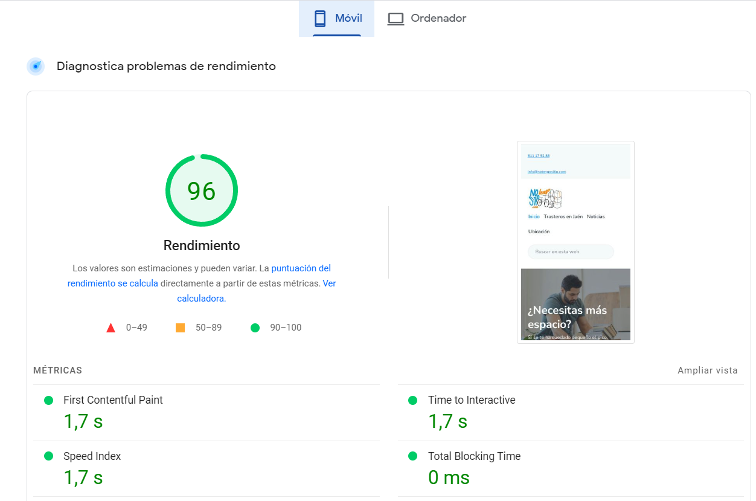The height and width of the screenshot is (501, 756).
Task: Switch to the Ordenador tab
Action: point(426,19)
